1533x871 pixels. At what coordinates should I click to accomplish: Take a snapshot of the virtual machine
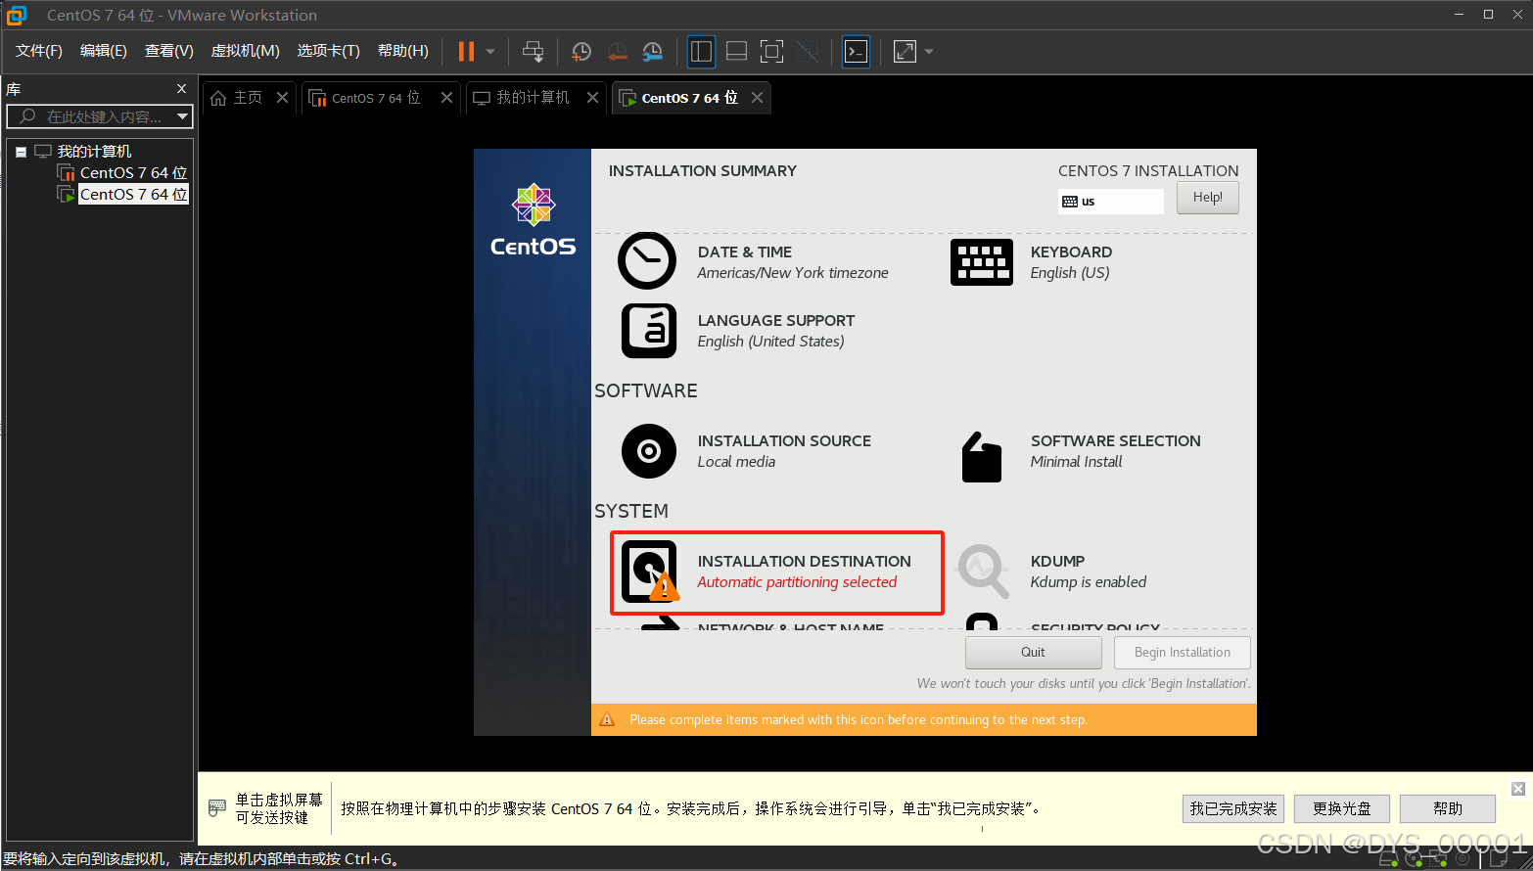click(581, 51)
